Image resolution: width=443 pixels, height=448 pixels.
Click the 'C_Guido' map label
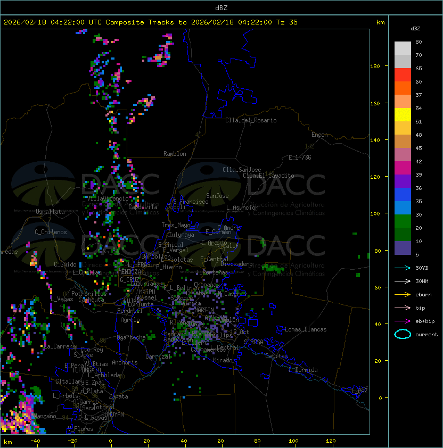click(65, 264)
